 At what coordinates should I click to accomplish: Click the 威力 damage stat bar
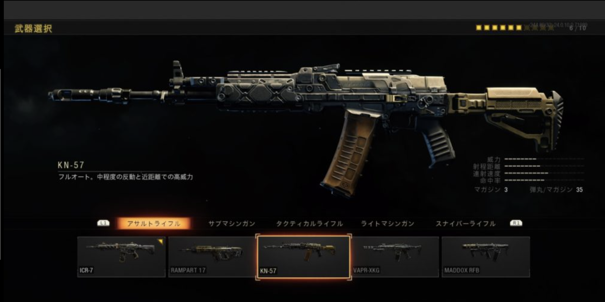[544, 159]
